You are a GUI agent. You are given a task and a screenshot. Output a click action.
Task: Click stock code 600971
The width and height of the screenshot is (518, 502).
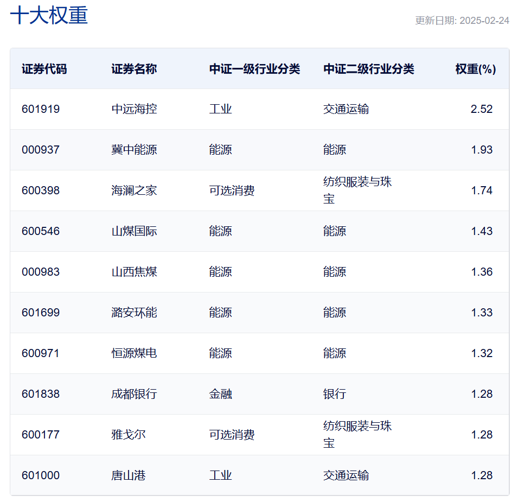coord(41,353)
